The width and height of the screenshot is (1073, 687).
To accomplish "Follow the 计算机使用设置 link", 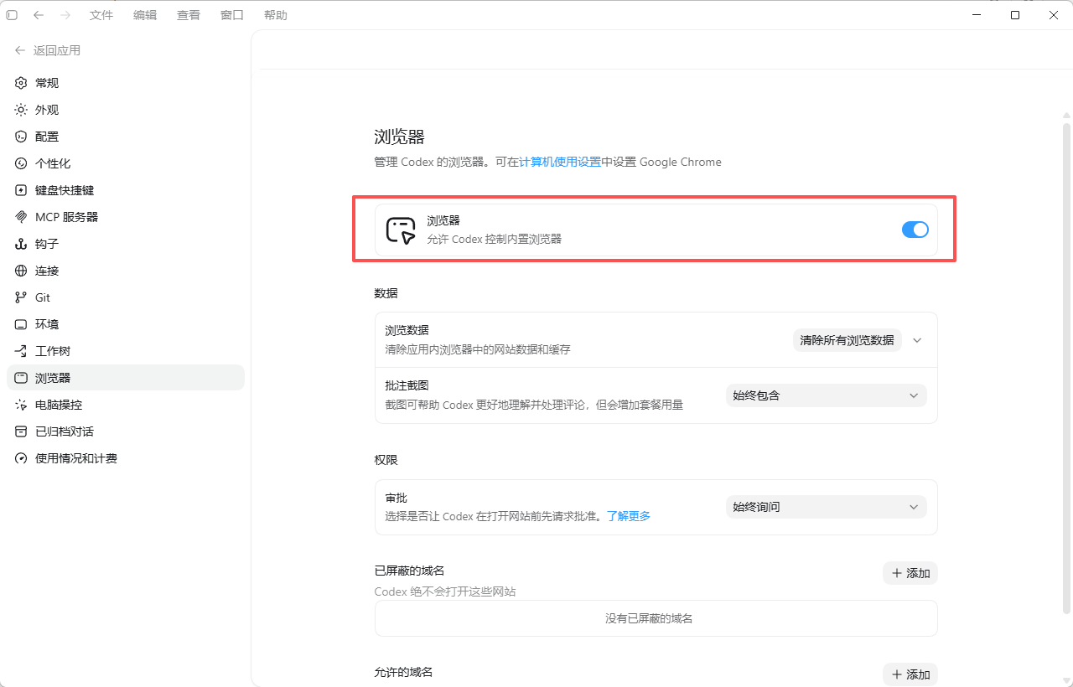I will [560, 162].
